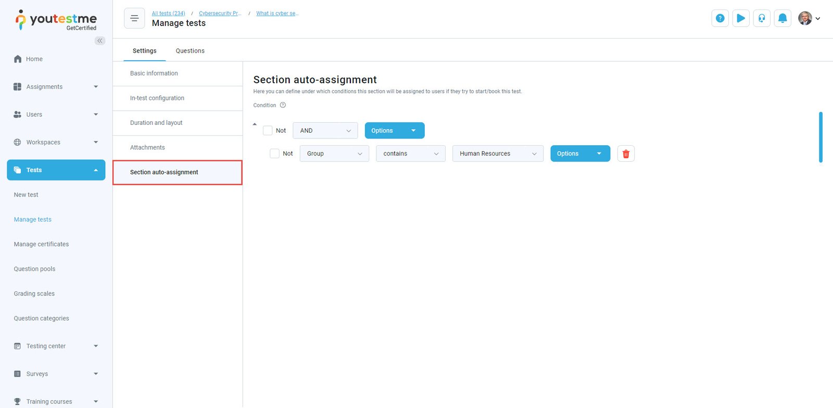Click the red trash delete condition icon

626,154
